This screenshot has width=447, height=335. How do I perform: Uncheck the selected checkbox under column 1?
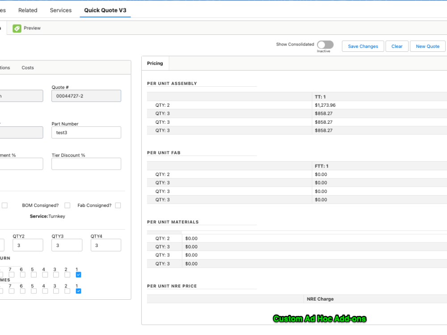point(78,275)
